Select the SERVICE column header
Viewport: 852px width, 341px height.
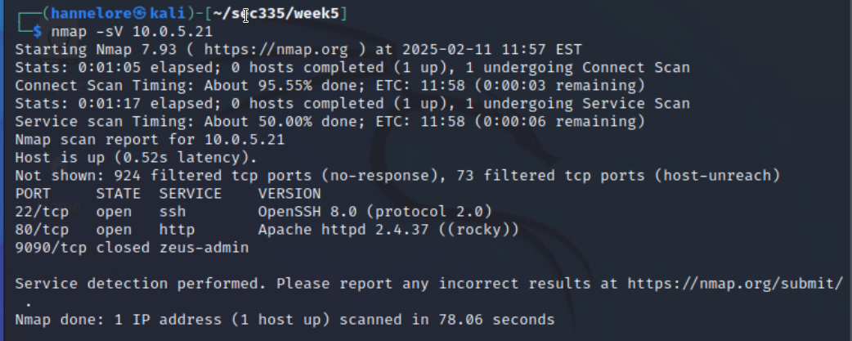pos(191,194)
